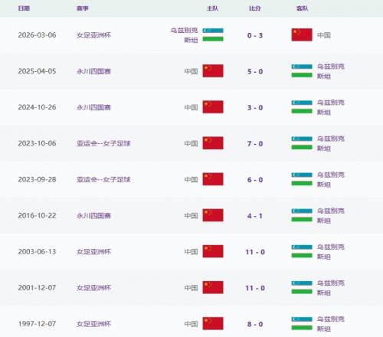383x337 pixels.
Task: Click Uzbekistan flag in 2026-03-06 match row
Action: pyautogui.click(x=213, y=34)
